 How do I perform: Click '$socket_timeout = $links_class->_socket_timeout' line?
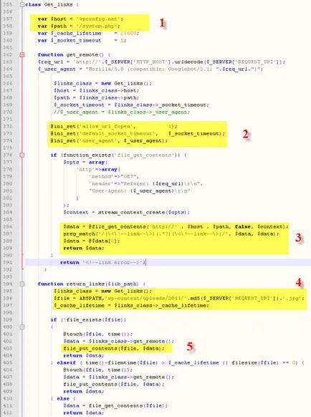click(x=131, y=105)
